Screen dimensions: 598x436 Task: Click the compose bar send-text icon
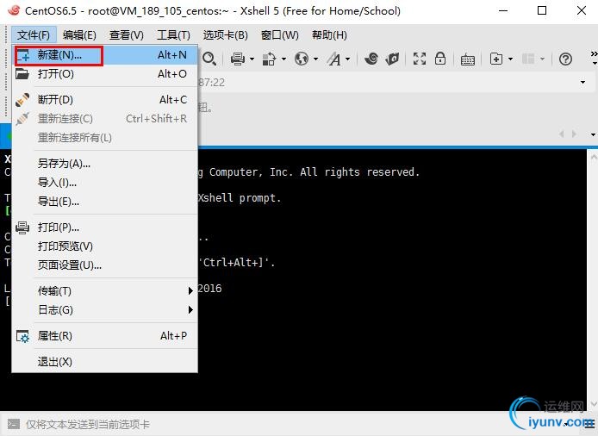coord(14,424)
